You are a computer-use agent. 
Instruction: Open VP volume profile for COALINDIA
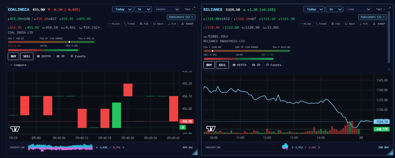(x=61, y=56)
